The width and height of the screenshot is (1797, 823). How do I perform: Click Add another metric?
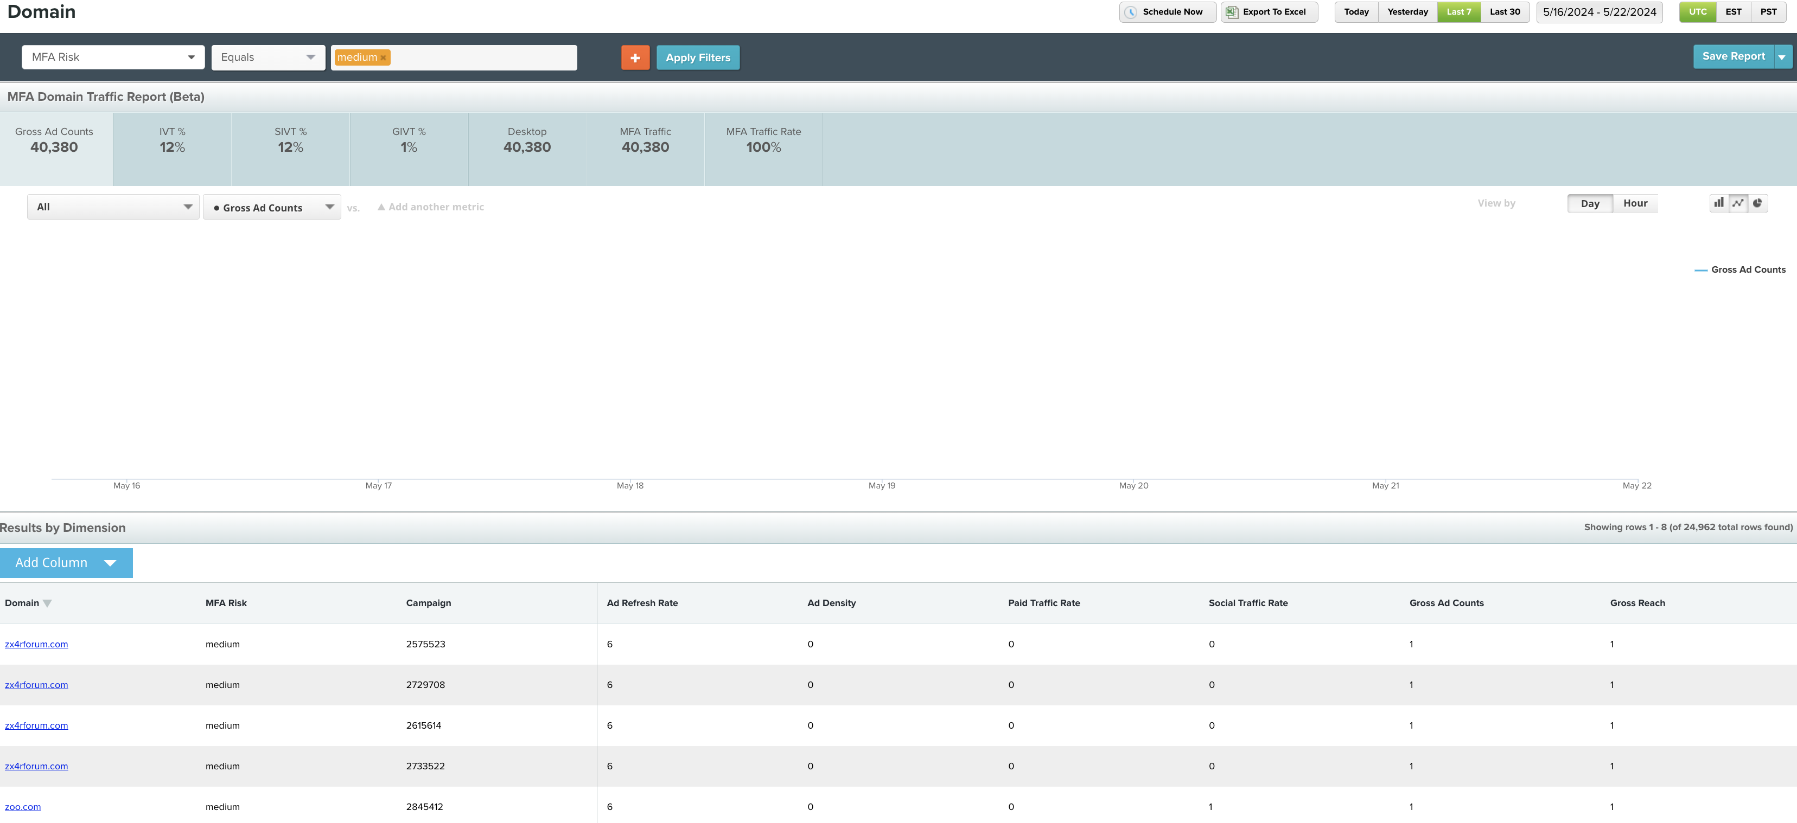(x=430, y=207)
